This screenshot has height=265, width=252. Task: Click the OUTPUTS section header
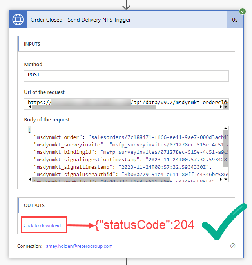(126, 205)
